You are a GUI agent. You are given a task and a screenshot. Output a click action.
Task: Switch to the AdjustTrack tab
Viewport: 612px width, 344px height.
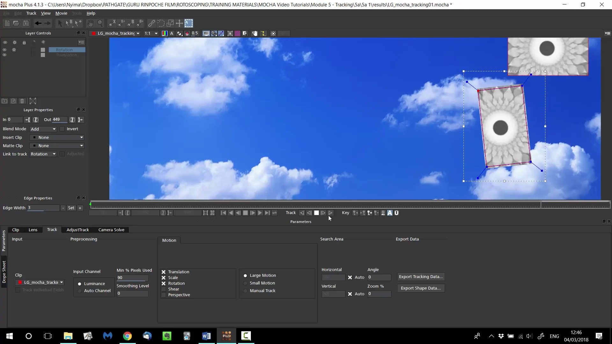click(78, 230)
